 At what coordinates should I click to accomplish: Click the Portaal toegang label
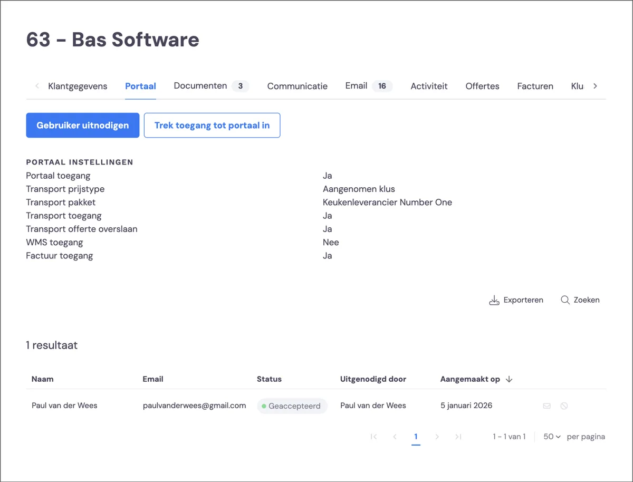pos(58,176)
